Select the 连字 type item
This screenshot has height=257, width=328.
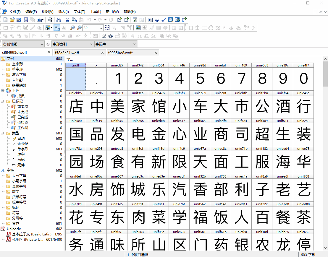point(21,154)
